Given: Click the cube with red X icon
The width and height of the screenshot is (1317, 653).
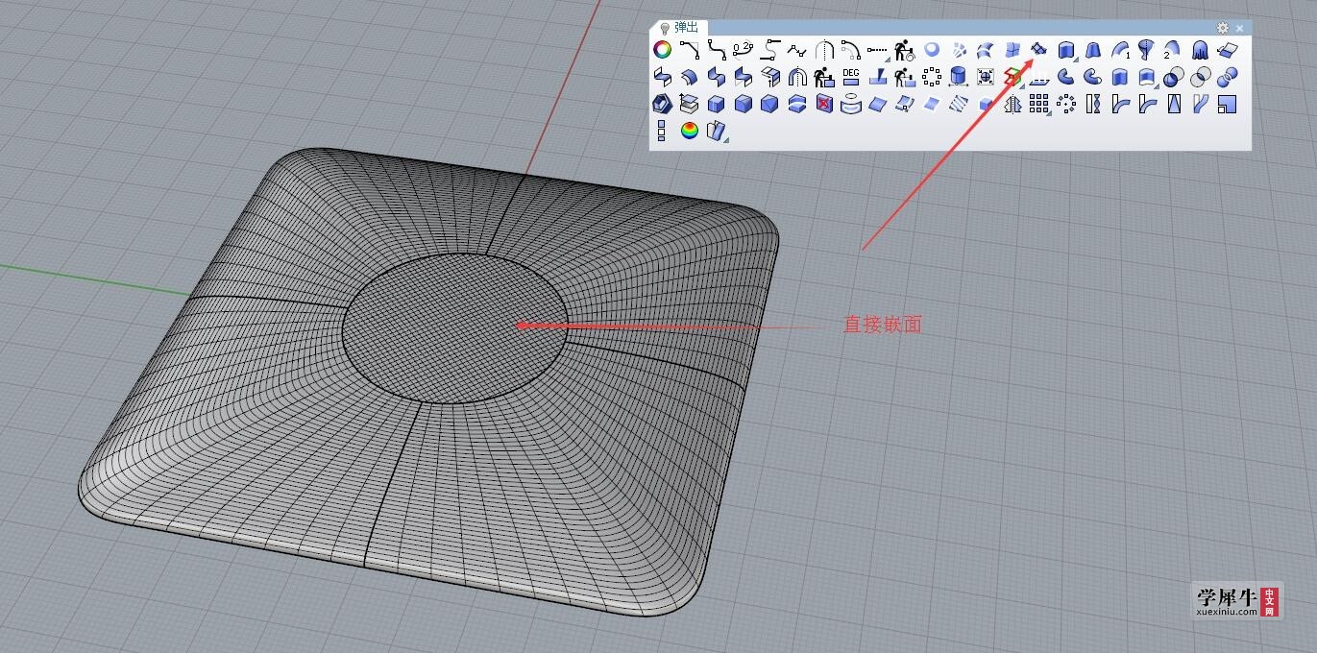Looking at the screenshot, I should click(823, 104).
